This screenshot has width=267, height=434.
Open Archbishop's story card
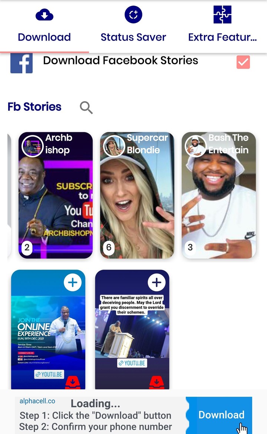point(56,195)
